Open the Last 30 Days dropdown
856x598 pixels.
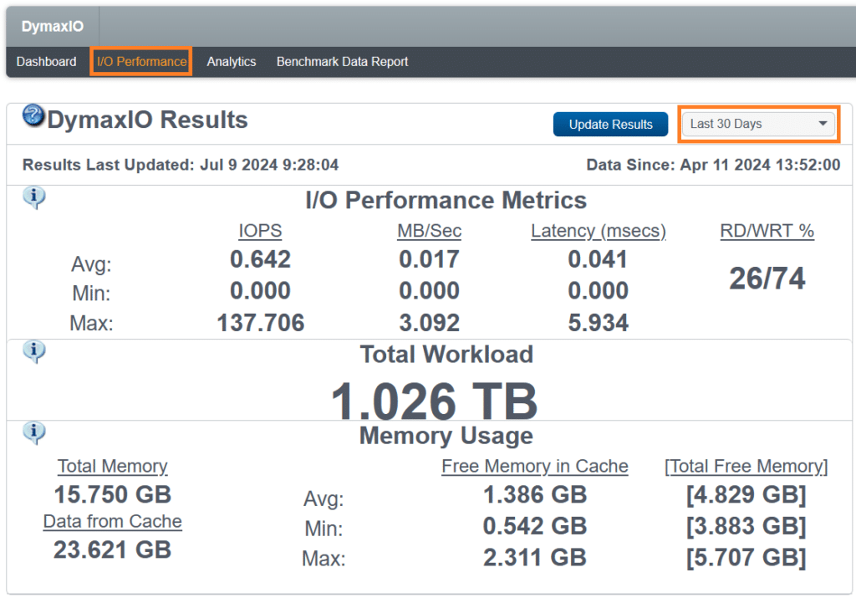757,123
